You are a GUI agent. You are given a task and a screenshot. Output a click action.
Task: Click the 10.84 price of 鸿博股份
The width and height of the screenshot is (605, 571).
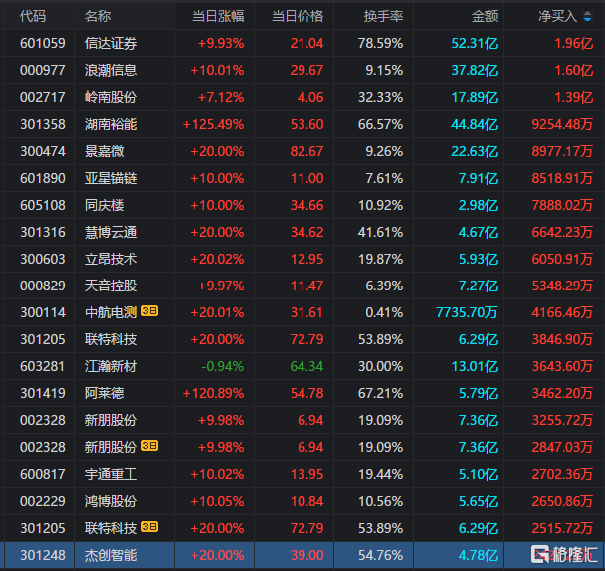click(306, 501)
